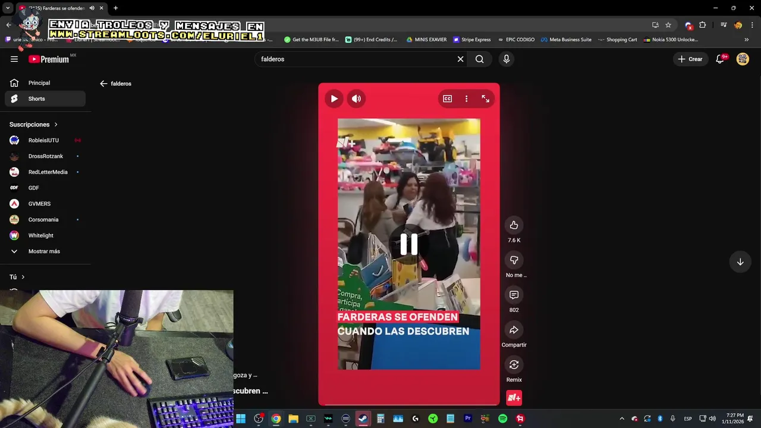Dislike the Short
The width and height of the screenshot is (761, 428).
[x=514, y=260]
